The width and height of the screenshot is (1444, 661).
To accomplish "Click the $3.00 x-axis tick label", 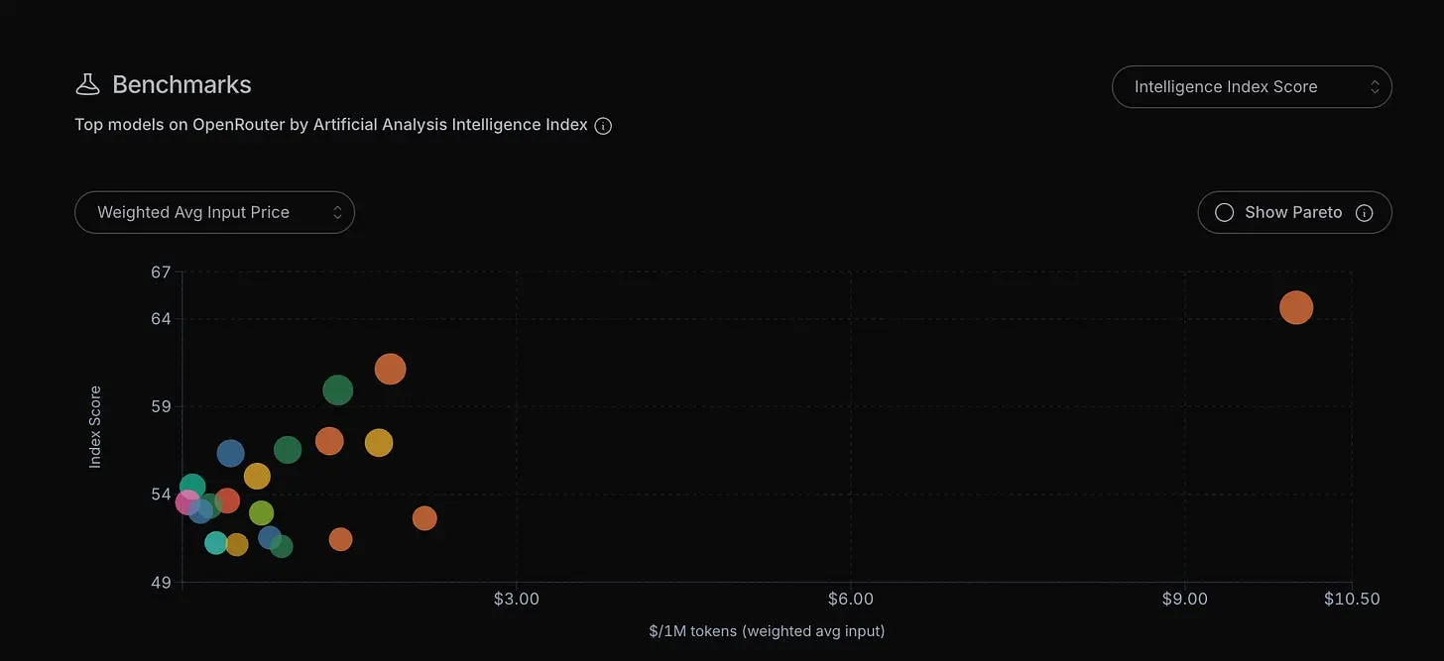I will [516, 600].
